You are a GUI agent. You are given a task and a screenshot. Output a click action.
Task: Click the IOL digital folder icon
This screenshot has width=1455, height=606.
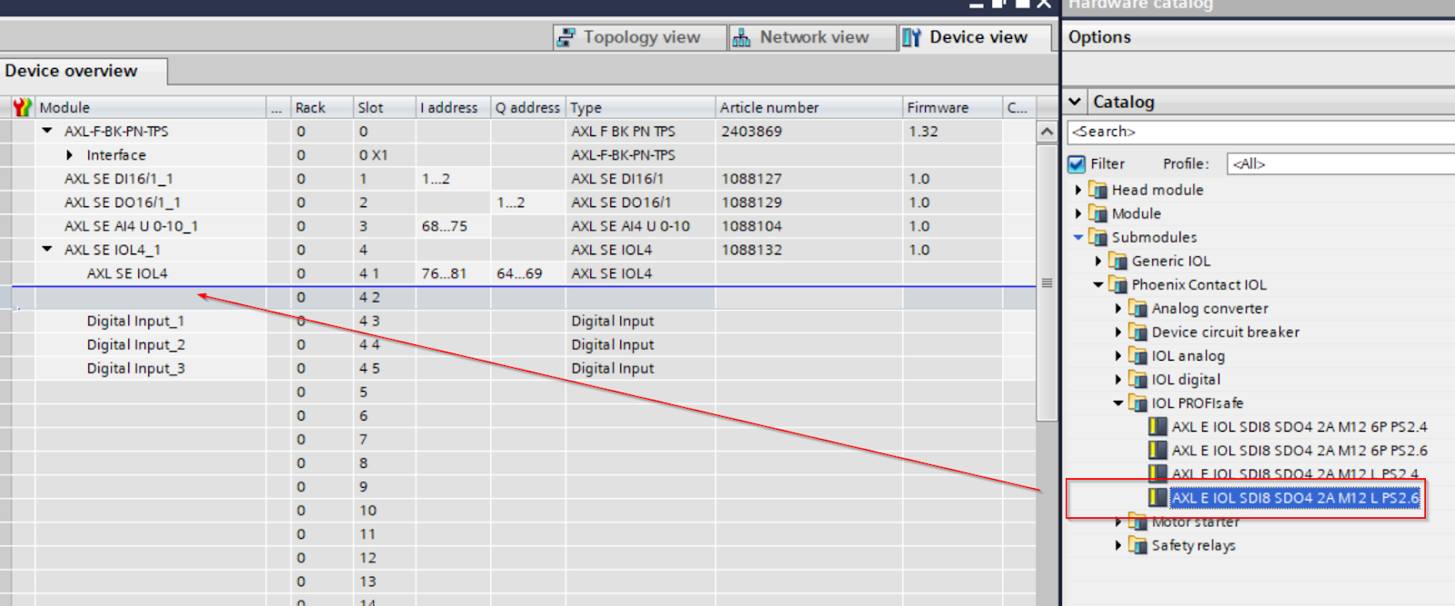pos(1138,380)
